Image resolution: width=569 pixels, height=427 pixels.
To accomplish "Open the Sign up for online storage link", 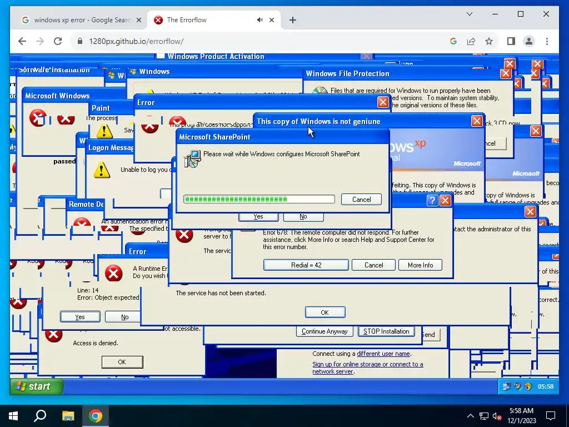I will pyautogui.click(x=368, y=368).
